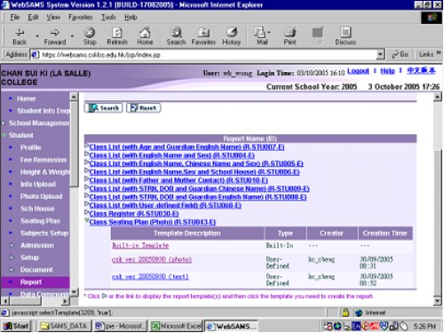Click main pane scroll down arrow

438,301
